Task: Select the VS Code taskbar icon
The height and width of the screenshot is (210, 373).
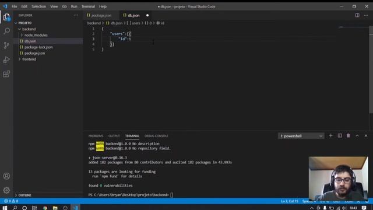Action: (x=75, y=208)
